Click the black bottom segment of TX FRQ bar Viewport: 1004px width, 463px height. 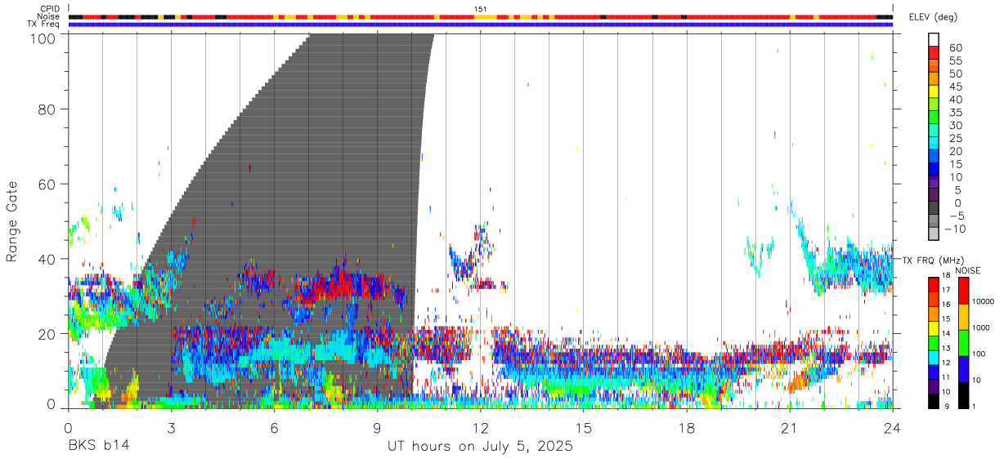(x=934, y=401)
